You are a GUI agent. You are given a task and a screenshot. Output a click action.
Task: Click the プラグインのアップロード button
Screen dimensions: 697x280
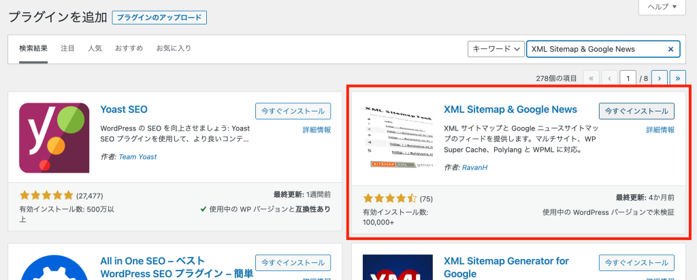click(x=159, y=18)
